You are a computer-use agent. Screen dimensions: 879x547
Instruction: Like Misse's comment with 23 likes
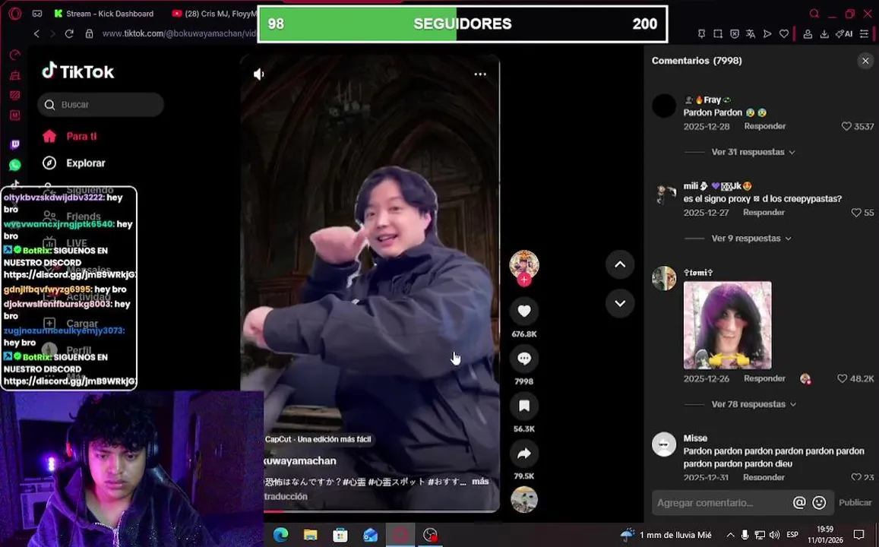tap(856, 478)
